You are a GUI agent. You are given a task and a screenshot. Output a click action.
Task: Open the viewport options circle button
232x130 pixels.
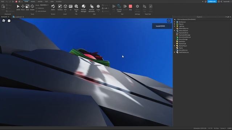(169, 21)
